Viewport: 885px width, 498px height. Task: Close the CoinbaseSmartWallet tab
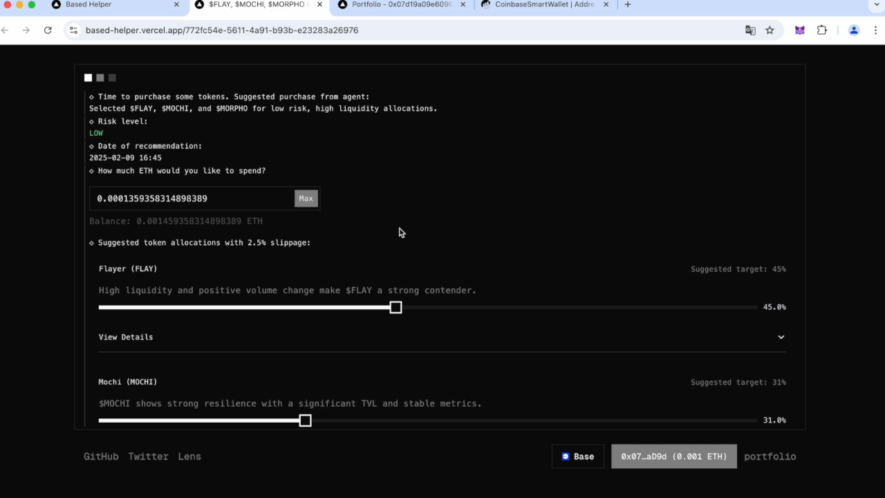pyautogui.click(x=606, y=5)
